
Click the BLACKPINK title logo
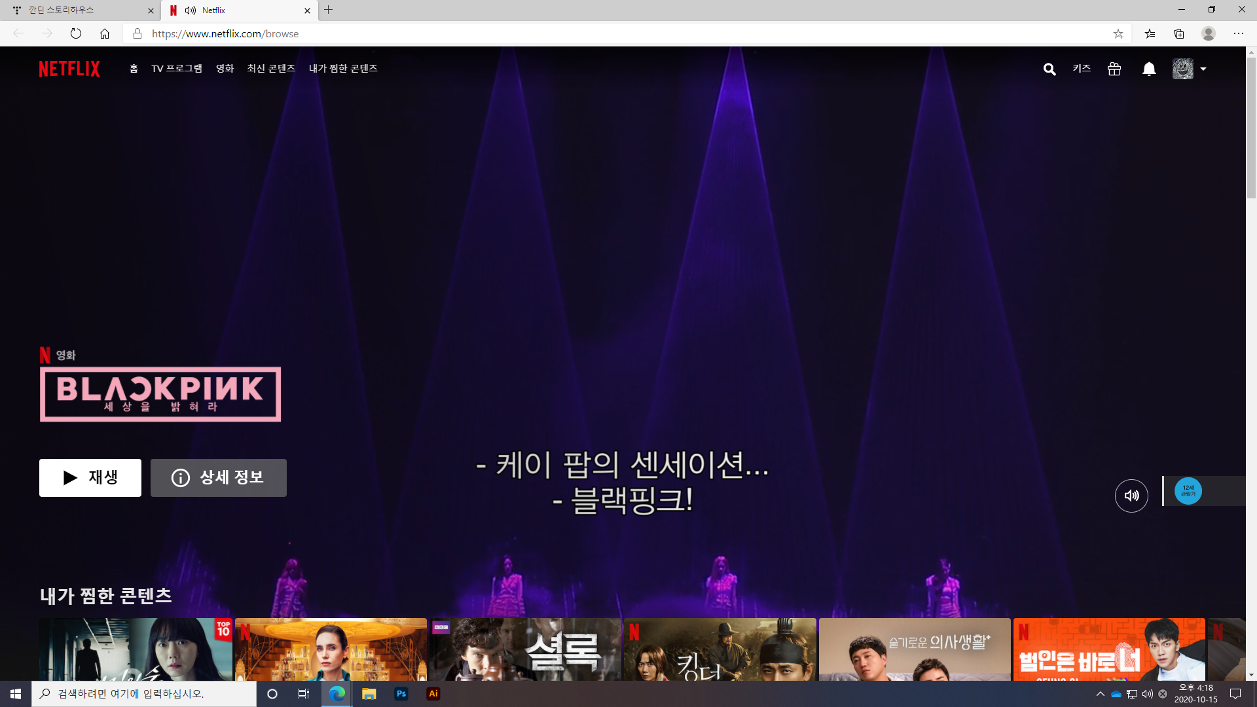[160, 394]
